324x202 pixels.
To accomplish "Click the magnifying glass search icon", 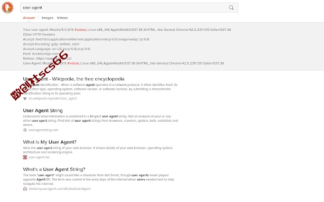I will [x=231, y=8].
